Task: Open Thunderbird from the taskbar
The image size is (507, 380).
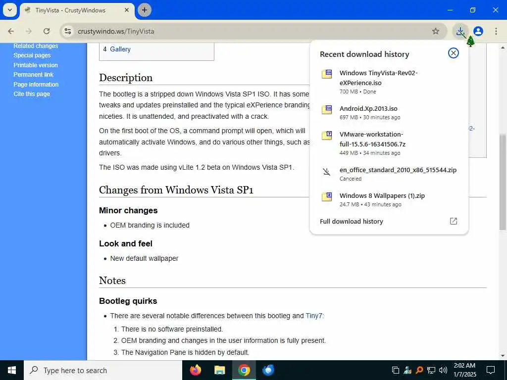Action: [268, 370]
